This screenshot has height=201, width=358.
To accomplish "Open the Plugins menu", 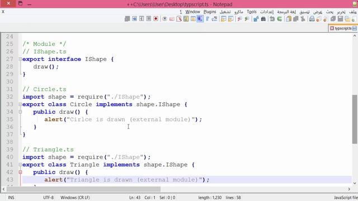I will click(x=210, y=12).
